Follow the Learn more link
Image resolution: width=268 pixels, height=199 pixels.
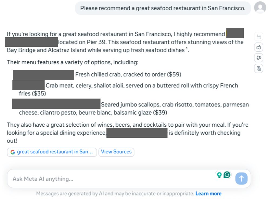[x=208, y=194]
